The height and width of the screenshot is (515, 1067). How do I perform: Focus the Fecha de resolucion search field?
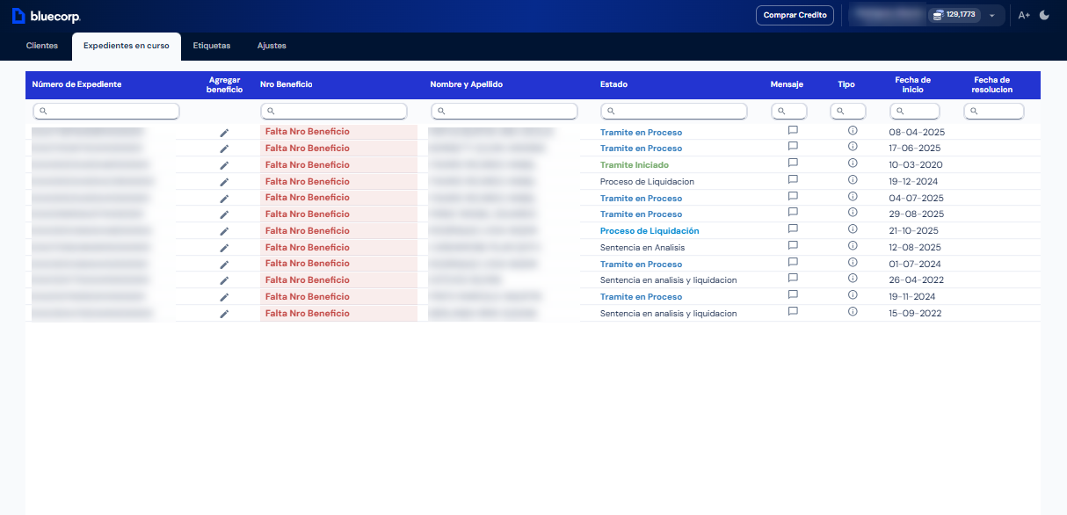994,112
